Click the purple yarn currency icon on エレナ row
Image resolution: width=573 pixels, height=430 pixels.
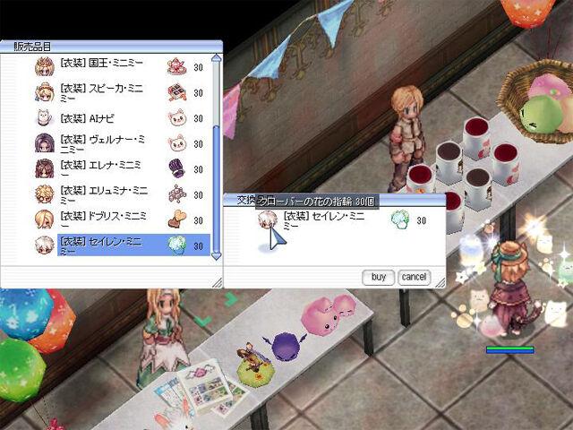click(177, 169)
